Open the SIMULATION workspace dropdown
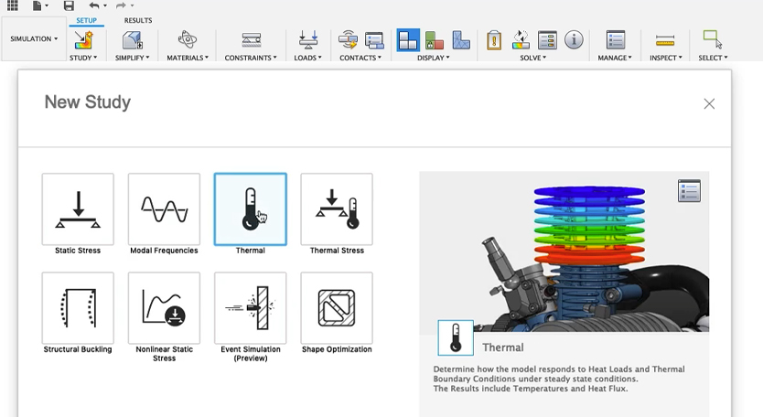763x417 pixels. pyautogui.click(x=34, y=39)
